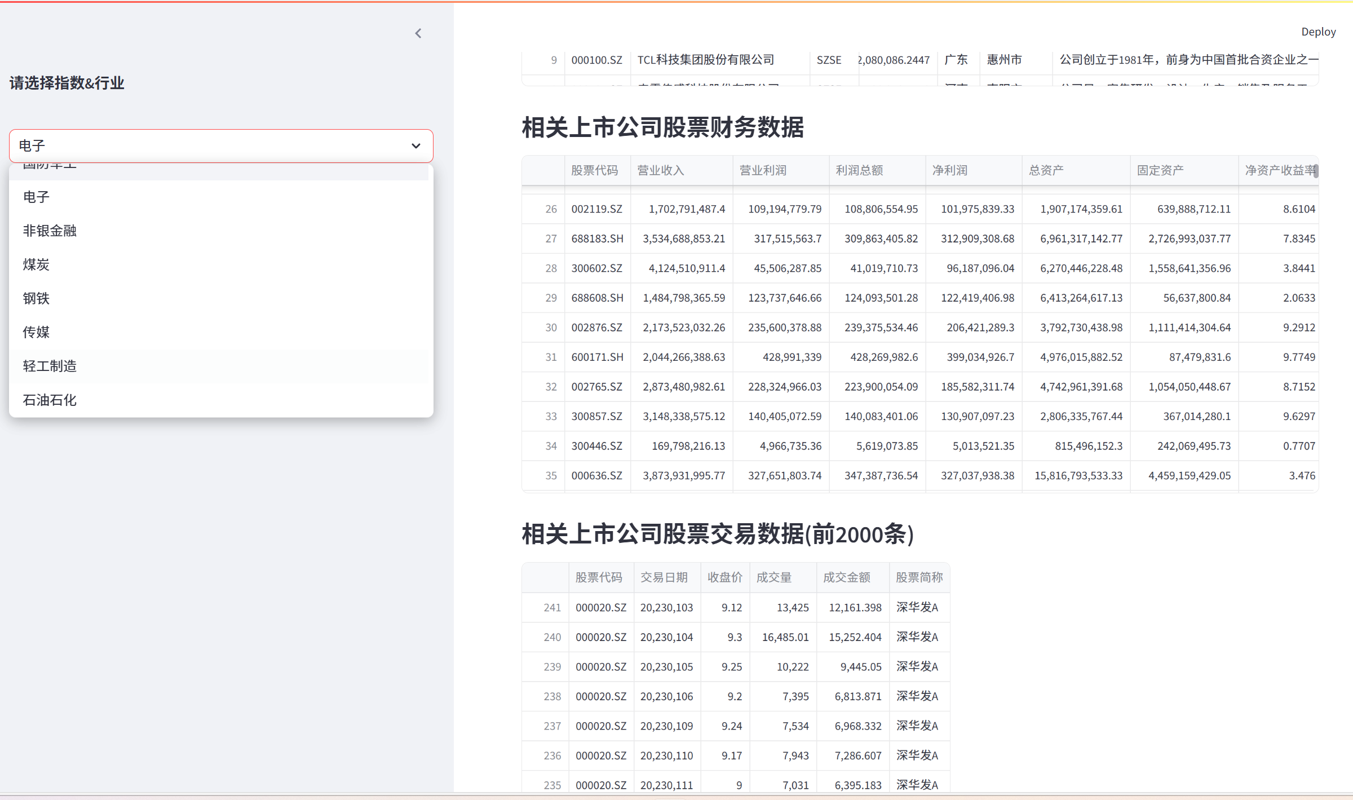
Task: Click the 成交金额 column header
Action: pyautogui.click(x=846, y=577)
